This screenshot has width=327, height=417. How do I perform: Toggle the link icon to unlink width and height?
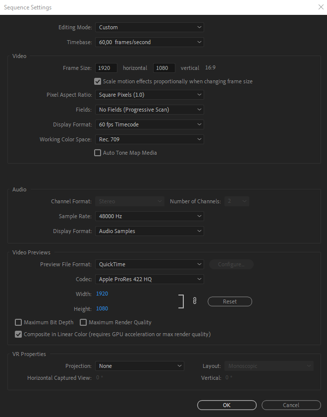click(194, 300)
